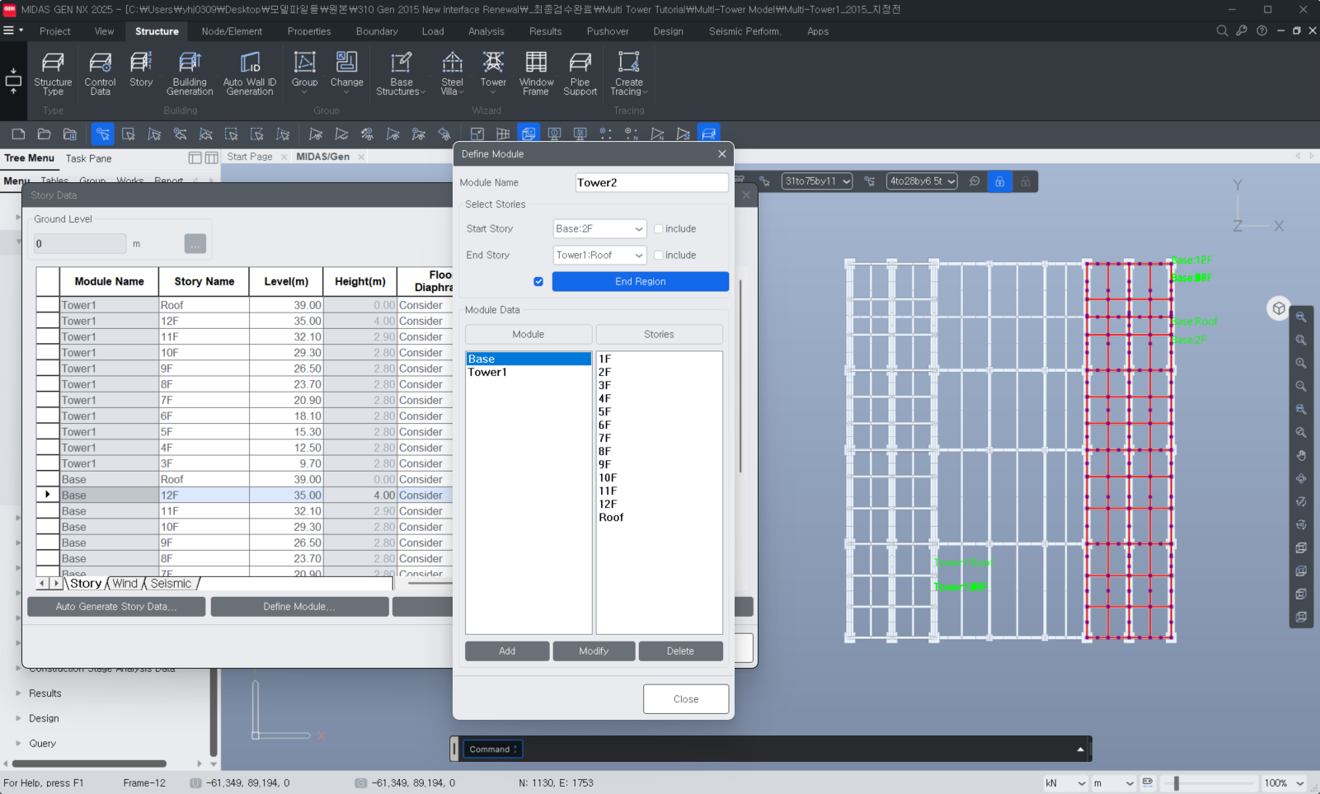Expand the 31to75by11 selection dropdown
The width and height of the screenshot is (1320, 794).
[817, 181]
